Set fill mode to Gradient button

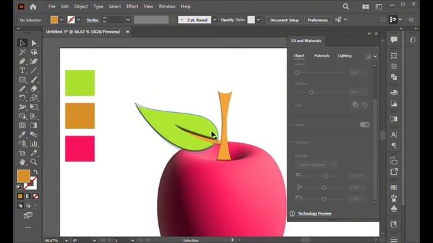tap(28, 196)
